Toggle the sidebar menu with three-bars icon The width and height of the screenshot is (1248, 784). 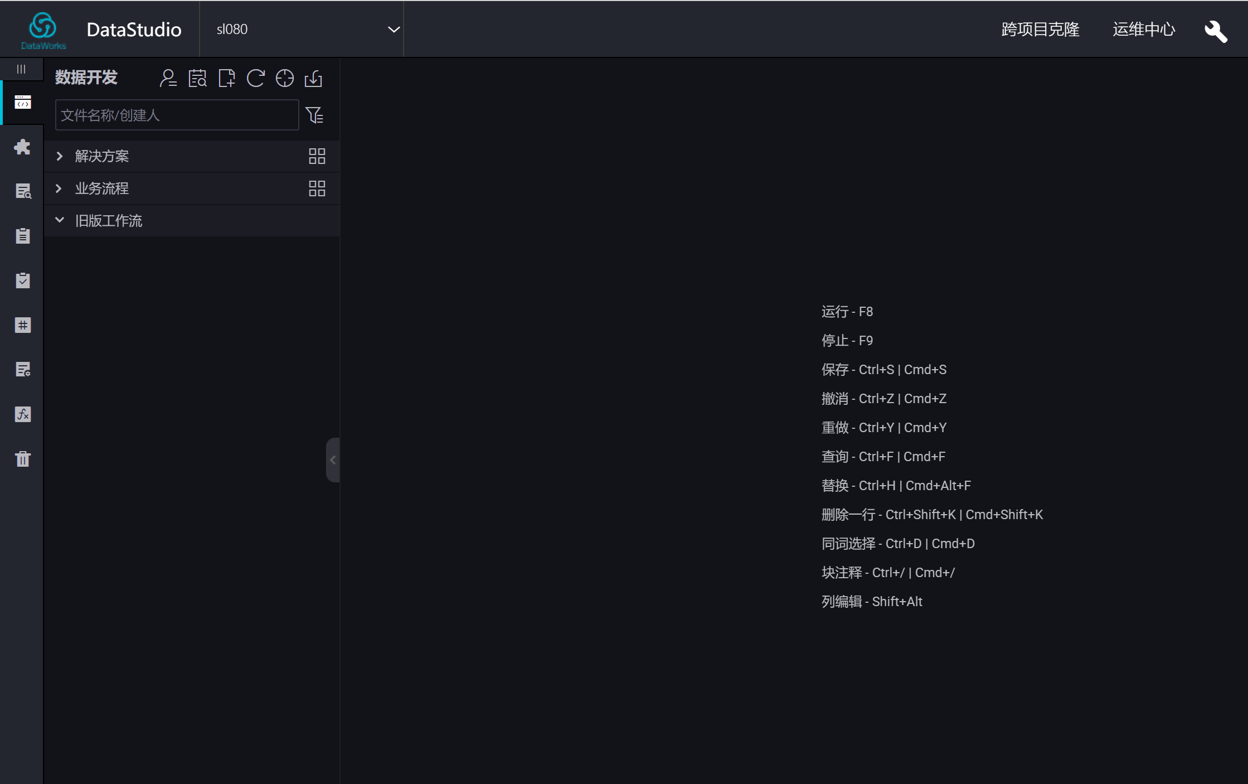pyautogui.click(x=21, y=69)
